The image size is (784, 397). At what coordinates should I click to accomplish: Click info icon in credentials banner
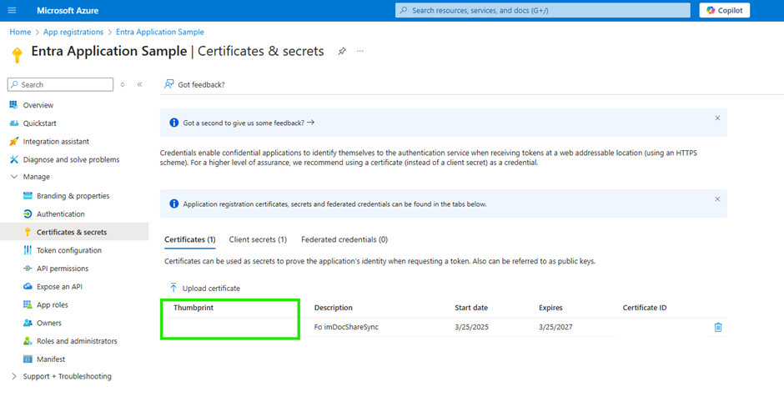pyautogui.click(x=174, y=204)
